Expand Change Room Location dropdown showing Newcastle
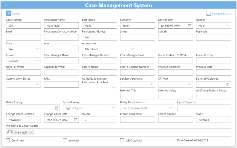This screenshot has height=148, width=237. [23, 120]
